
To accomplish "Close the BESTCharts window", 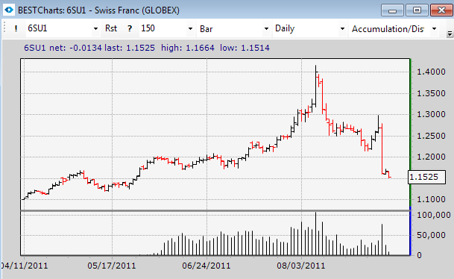I will pyautogui.click(x=441, y=10).
